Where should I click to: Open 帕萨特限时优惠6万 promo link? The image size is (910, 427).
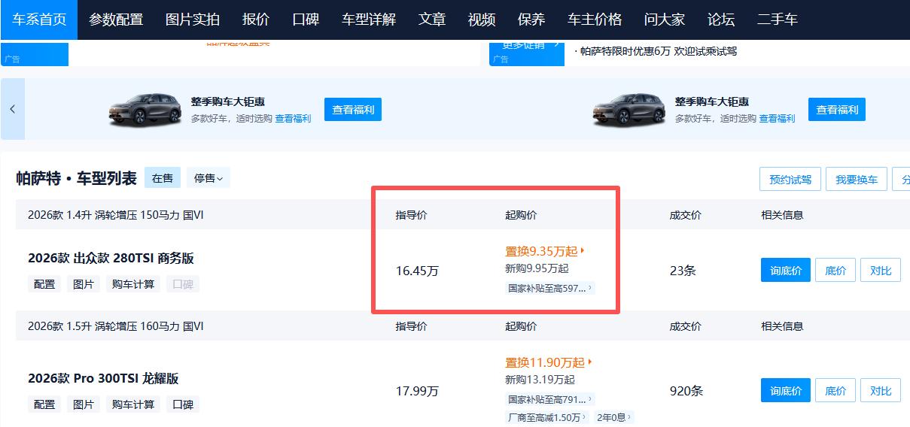(659, 52)
